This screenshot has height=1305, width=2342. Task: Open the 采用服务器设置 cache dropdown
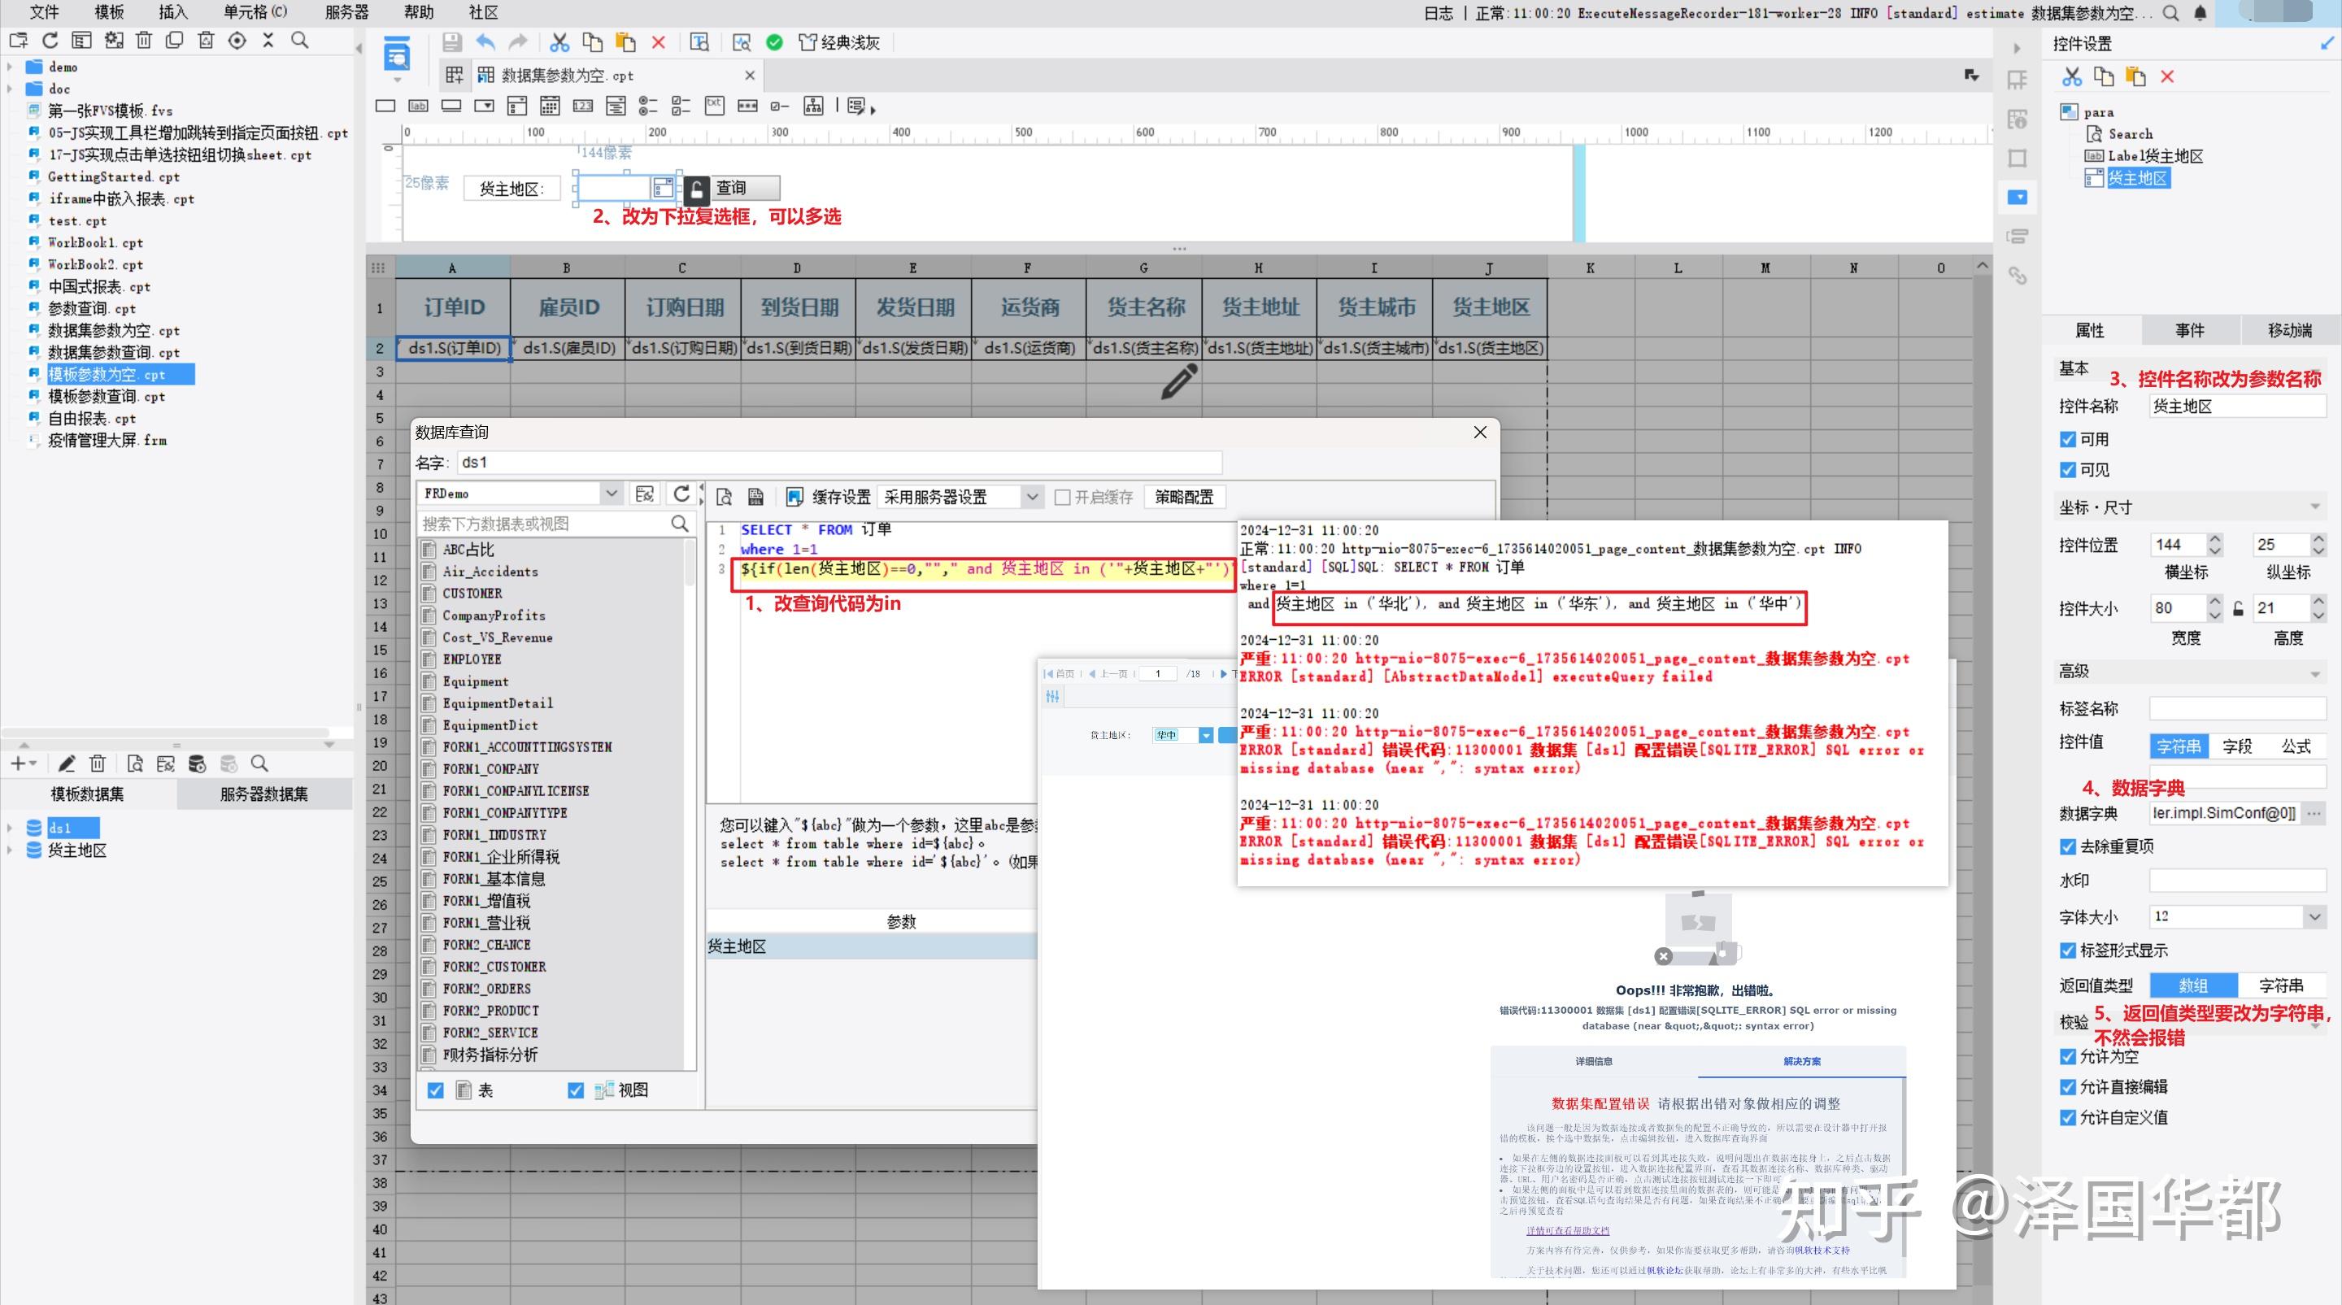(x=1032, y=497)
